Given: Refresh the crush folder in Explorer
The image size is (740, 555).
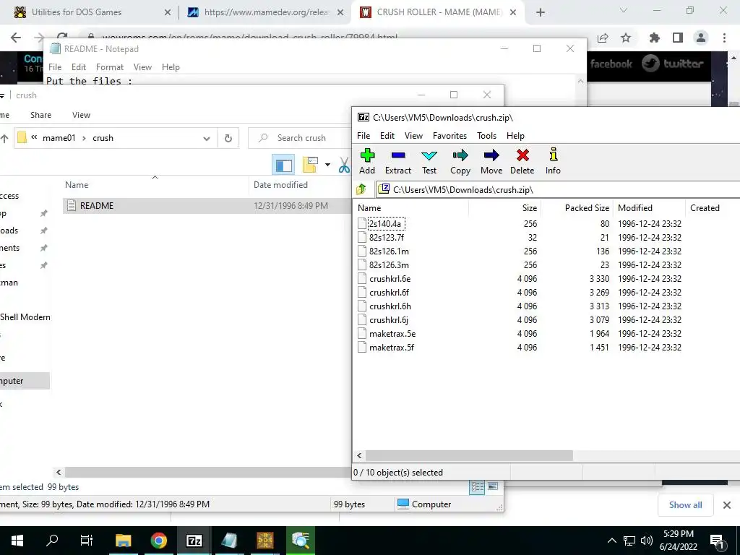Looking at the screenshot, I should [x=228, y=138].
